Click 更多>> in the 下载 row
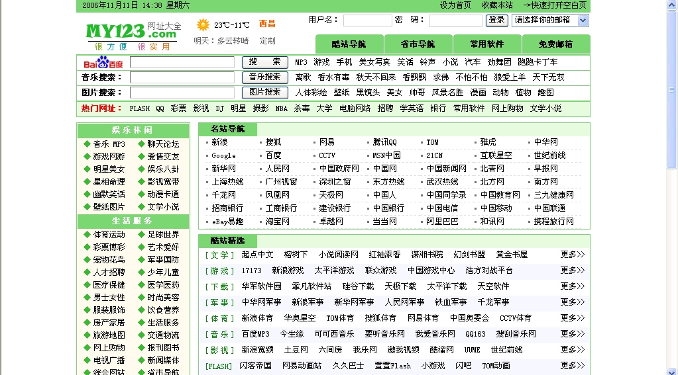Image resolution: width=678 pixels, height=375 pixels. (573, 286)
